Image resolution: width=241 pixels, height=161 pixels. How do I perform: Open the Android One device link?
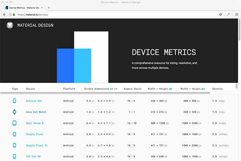34,101
